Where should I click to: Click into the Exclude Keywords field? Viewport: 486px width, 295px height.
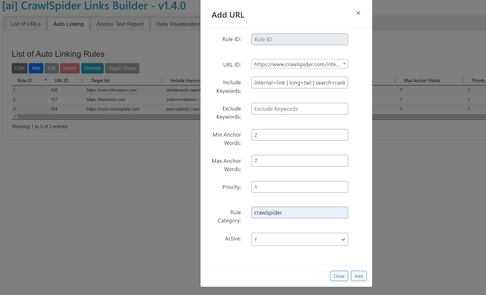299,109
